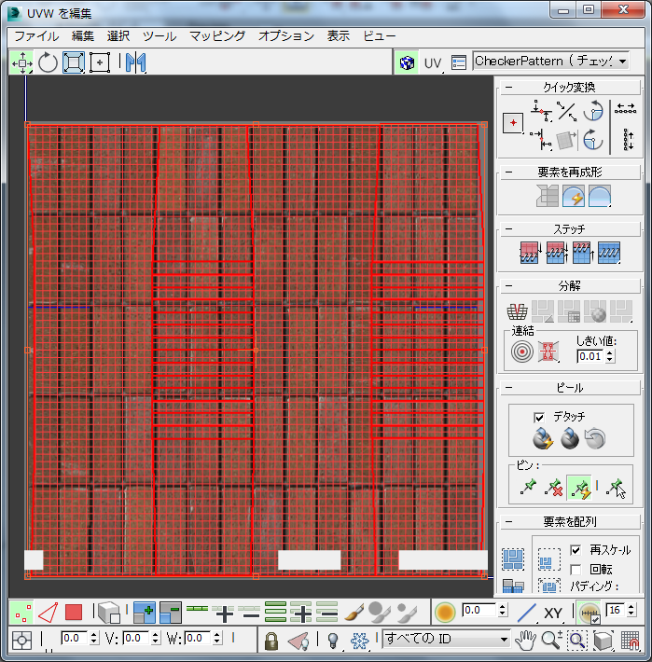652x662 pixels.
Task: Click the break basket icon in 分解
Action: 517,311
